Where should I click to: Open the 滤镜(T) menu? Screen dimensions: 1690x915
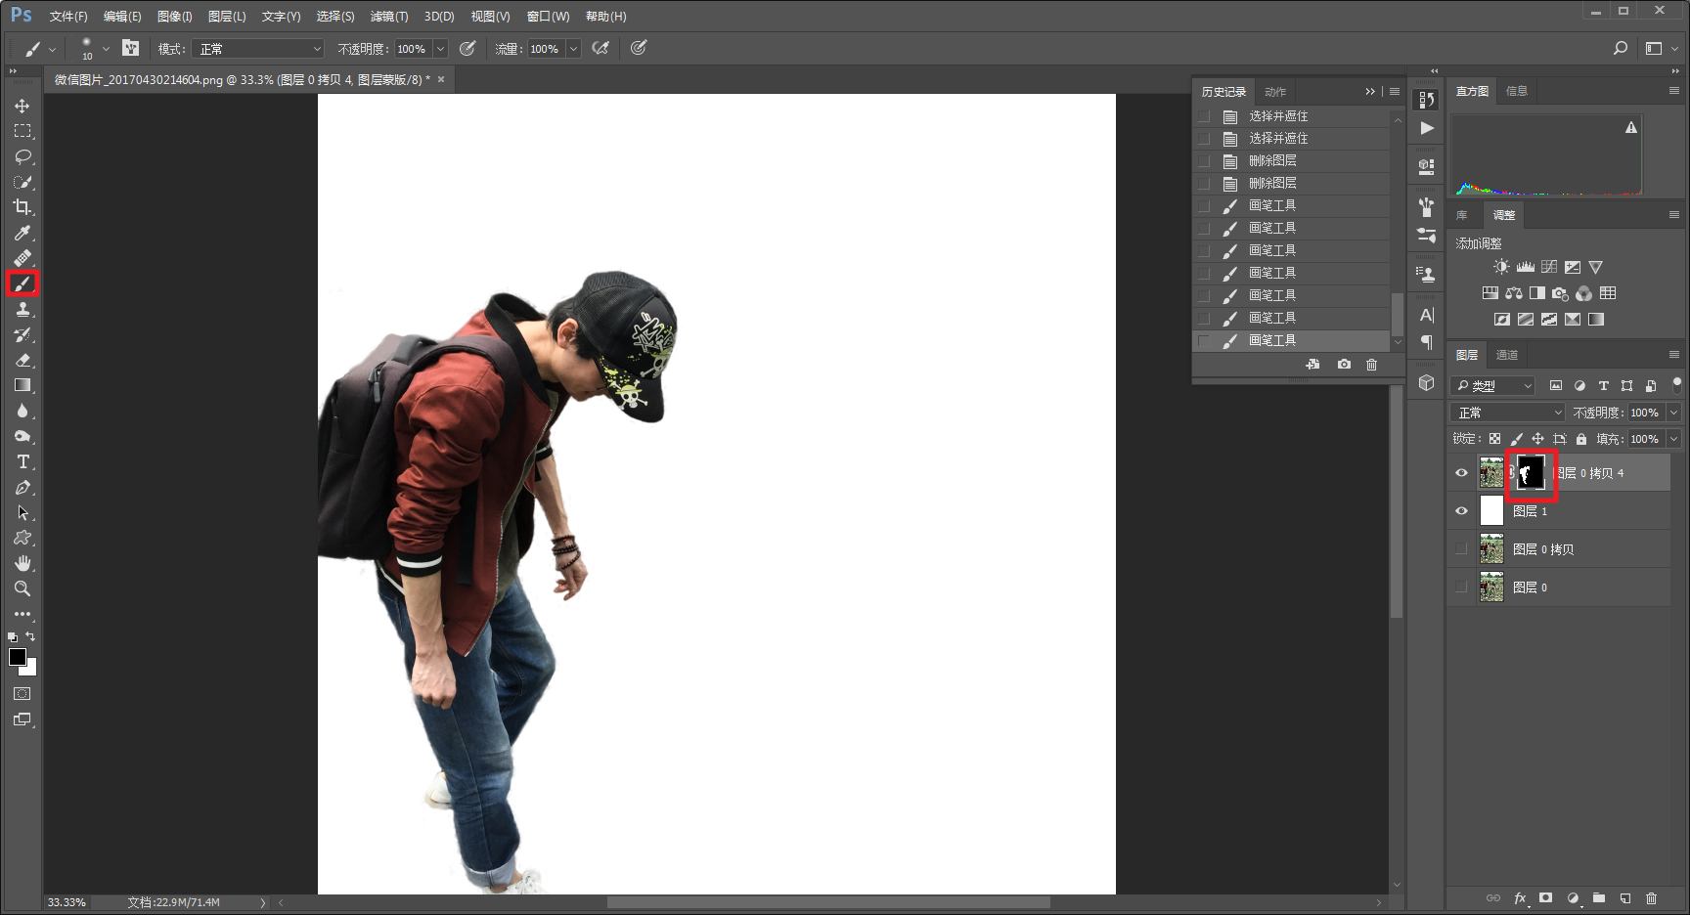click(x=389, y=17)
